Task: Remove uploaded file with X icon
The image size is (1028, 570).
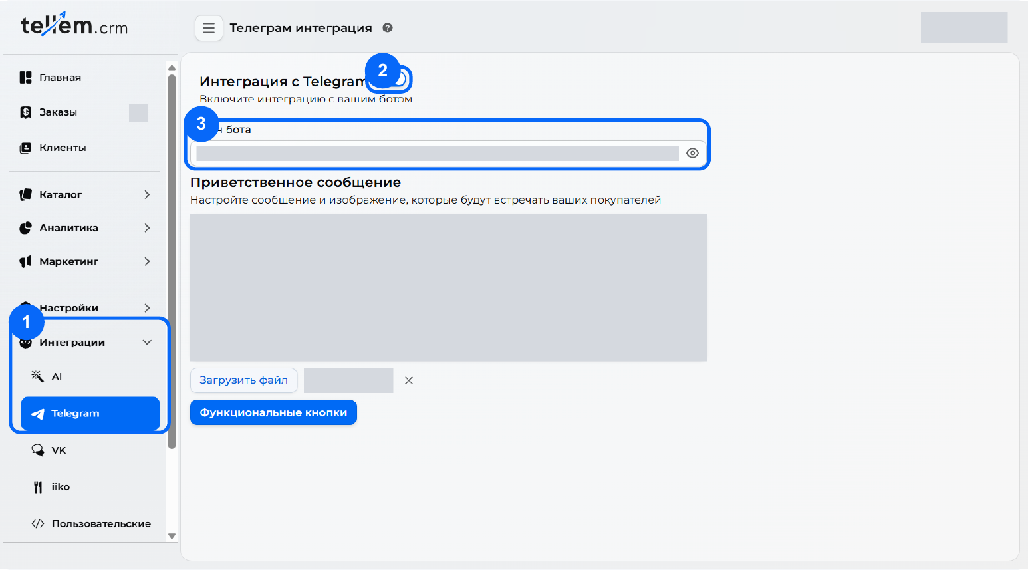Action: coord(409,380)
